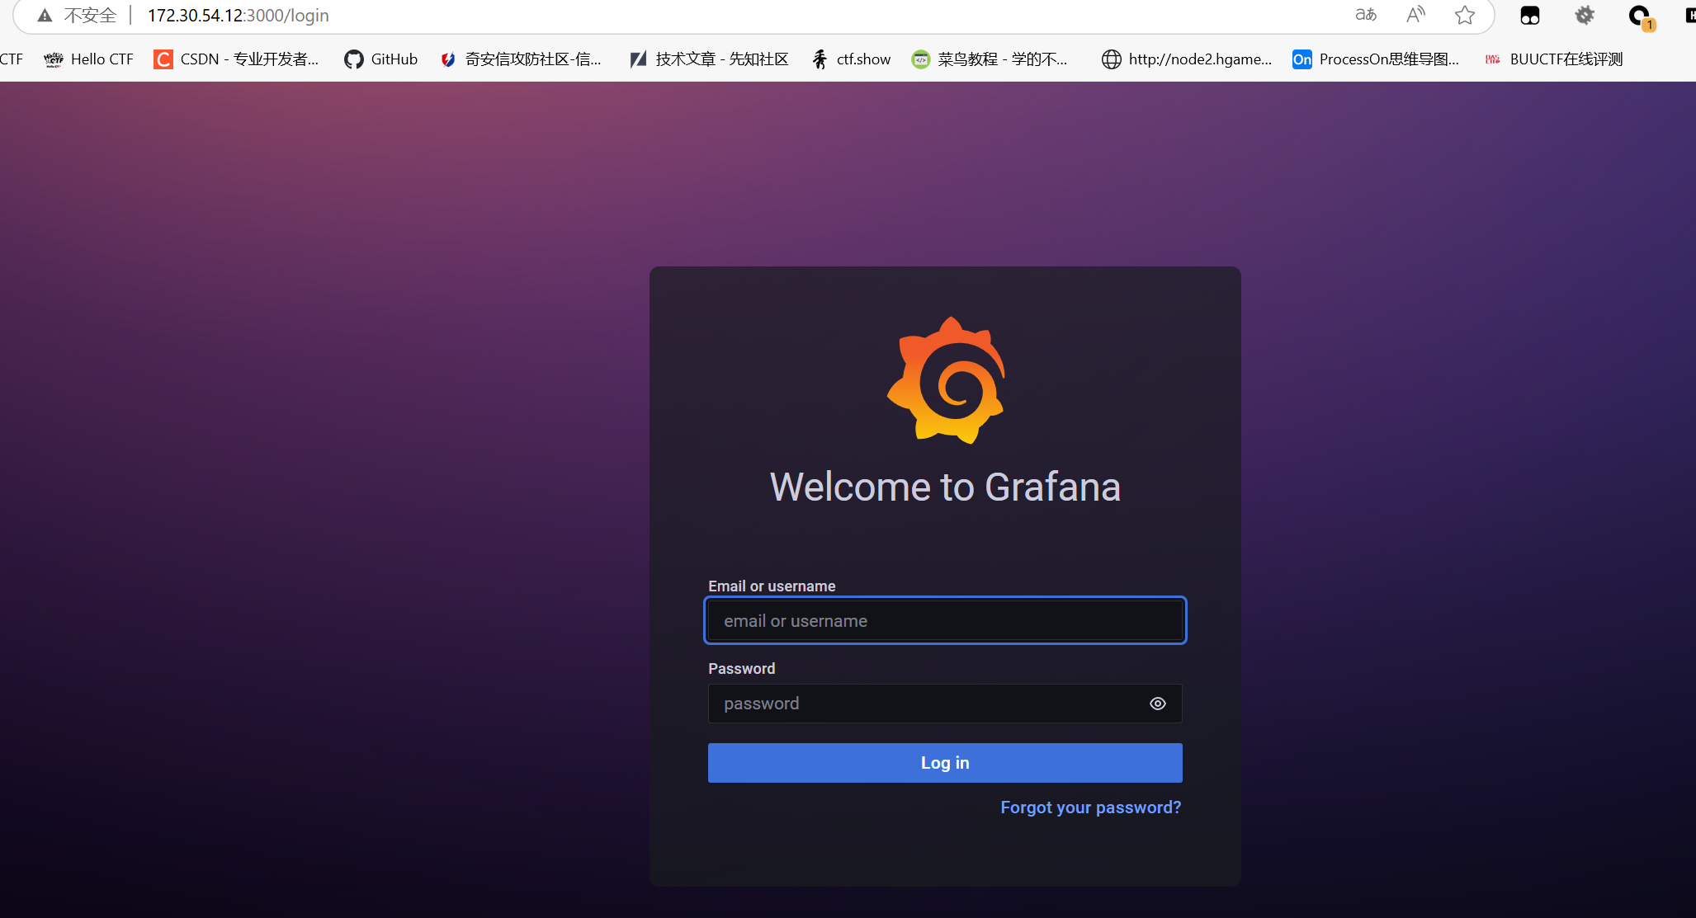
Task: Focus the email or username field
Action: pos(945,620)
